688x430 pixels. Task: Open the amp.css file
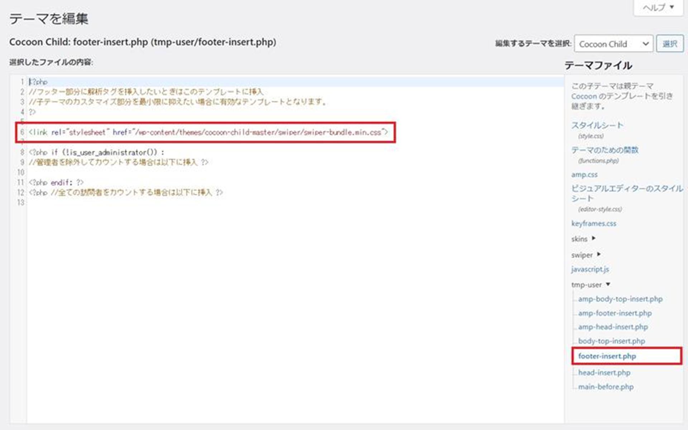coord(584,175)
